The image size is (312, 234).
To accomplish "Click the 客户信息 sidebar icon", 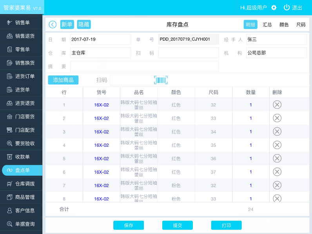I will tap(9, 211).
